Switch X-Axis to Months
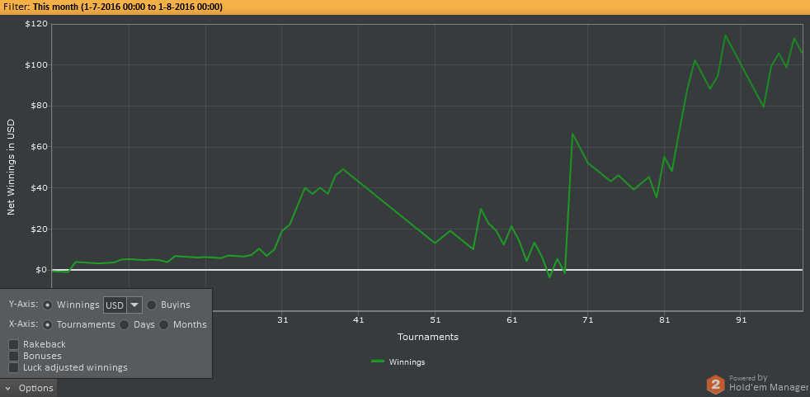The image size is (810, 397). [x=164, y=324]
